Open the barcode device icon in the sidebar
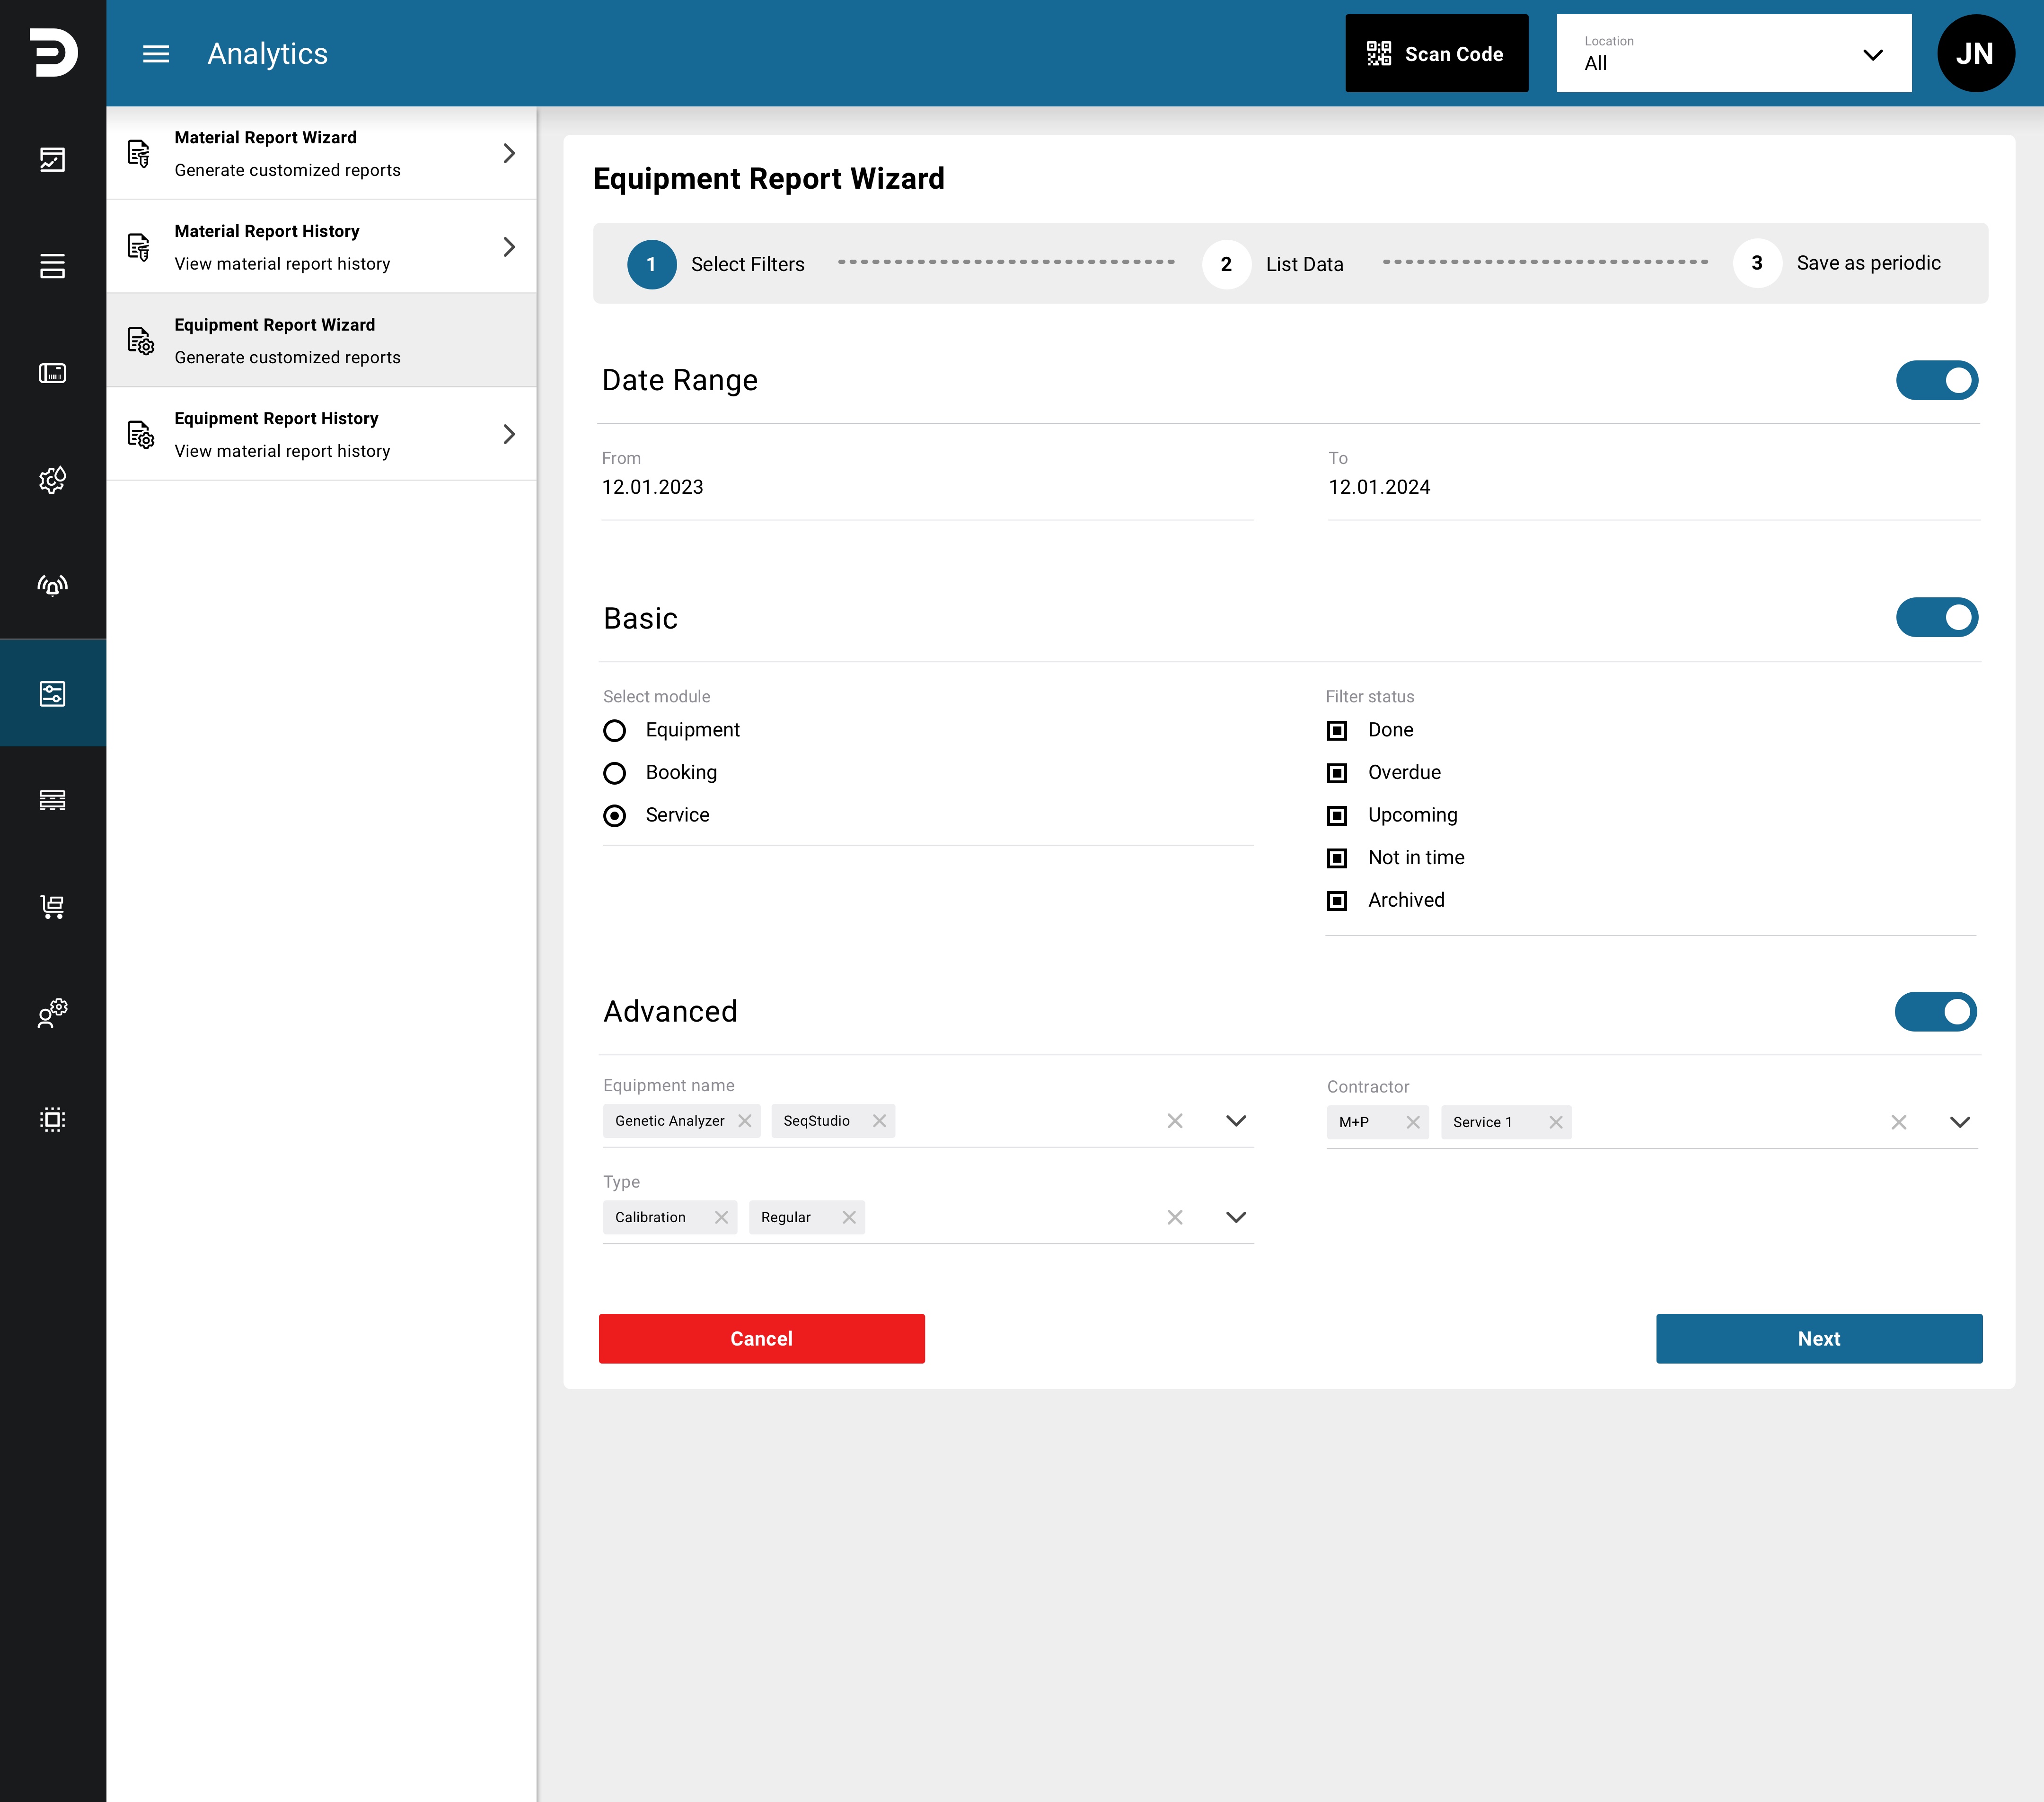 pos(52,373)
